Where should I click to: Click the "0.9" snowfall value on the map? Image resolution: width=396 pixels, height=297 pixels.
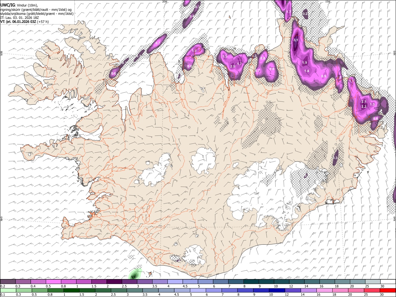click(324, 76)
